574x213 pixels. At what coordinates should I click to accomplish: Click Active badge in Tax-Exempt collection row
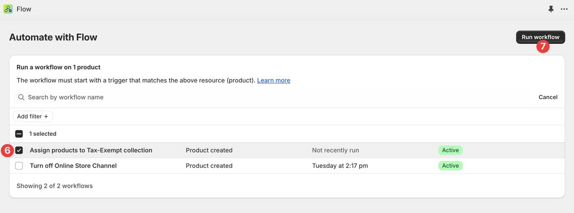(x=450, y=150)
